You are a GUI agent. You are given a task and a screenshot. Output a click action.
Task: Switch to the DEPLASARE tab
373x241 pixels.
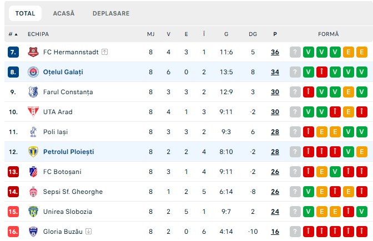(x=111, y=13)
